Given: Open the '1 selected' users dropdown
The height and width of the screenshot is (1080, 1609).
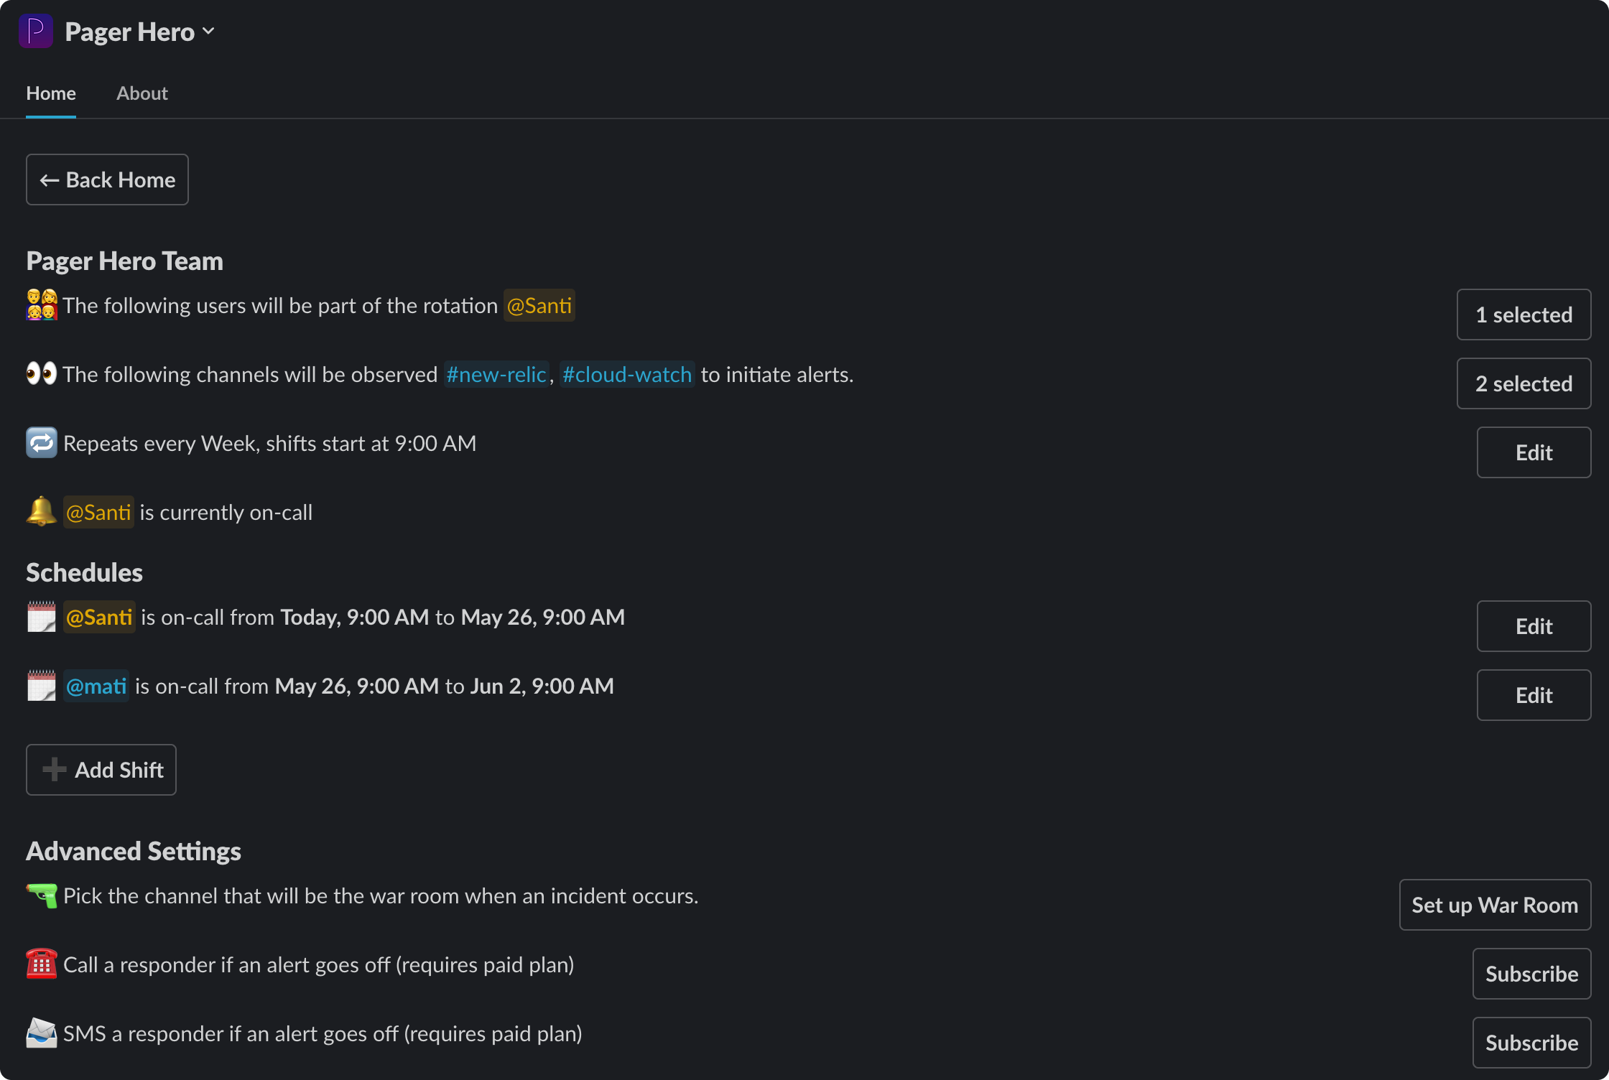Looking at the screenshot, I should tap(1524, 315).
